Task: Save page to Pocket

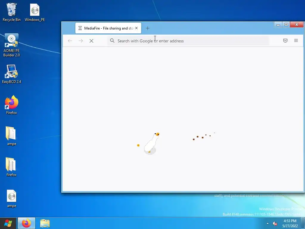Action: click(x=285, y=41)
